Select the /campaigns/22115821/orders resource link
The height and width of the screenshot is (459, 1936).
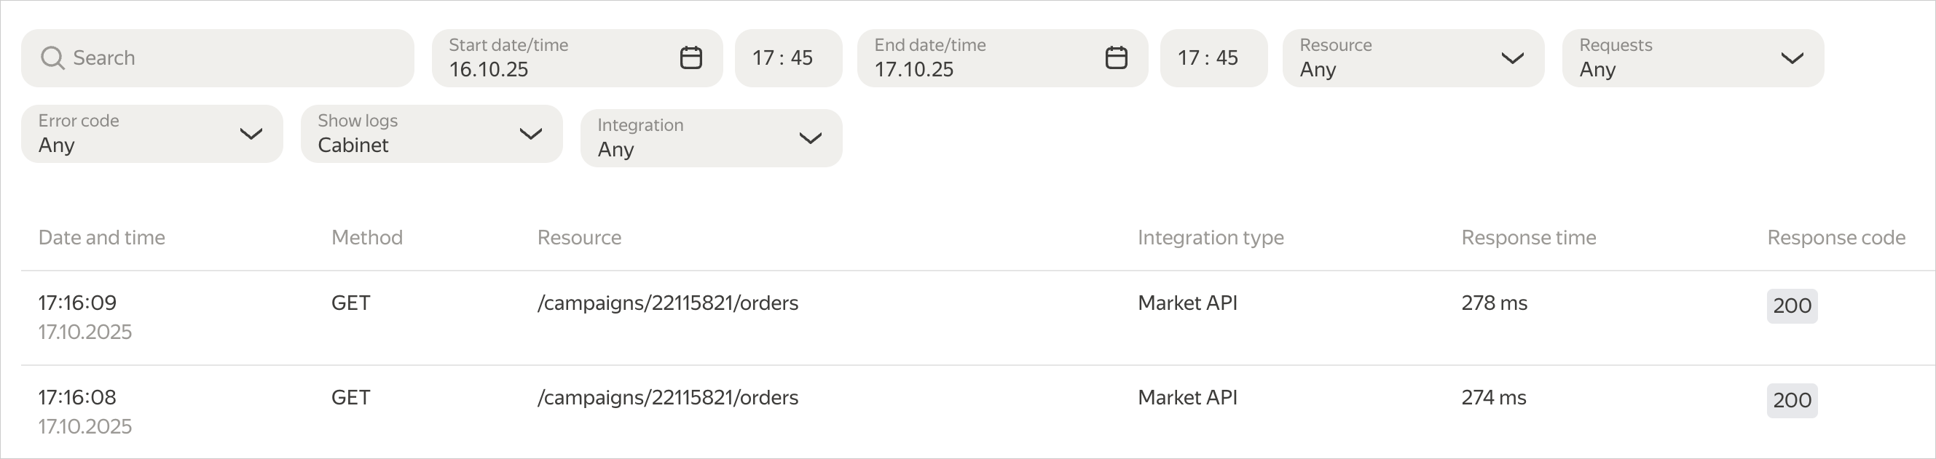(x=667, y=303)
